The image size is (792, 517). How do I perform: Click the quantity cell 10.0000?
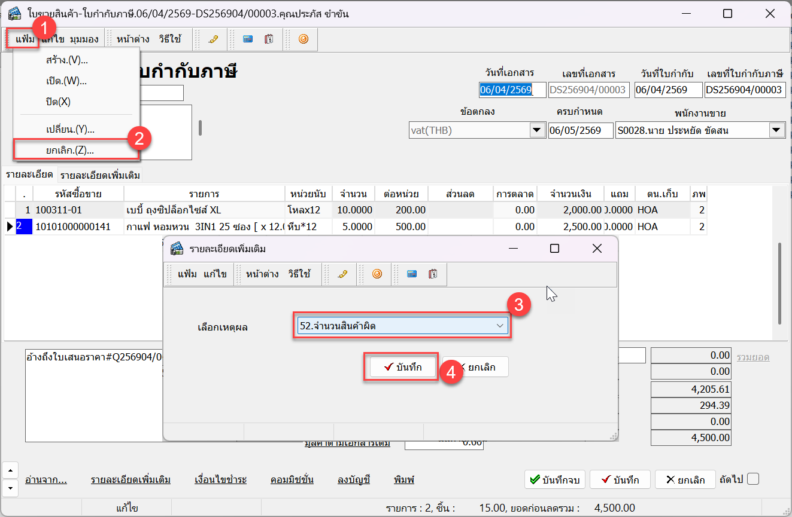coord(354,210)
